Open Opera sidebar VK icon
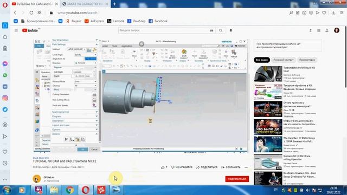 [5, 87]
